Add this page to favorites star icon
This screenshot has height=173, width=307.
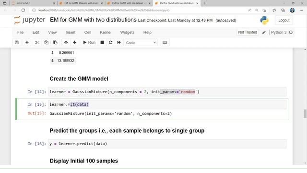264,10
